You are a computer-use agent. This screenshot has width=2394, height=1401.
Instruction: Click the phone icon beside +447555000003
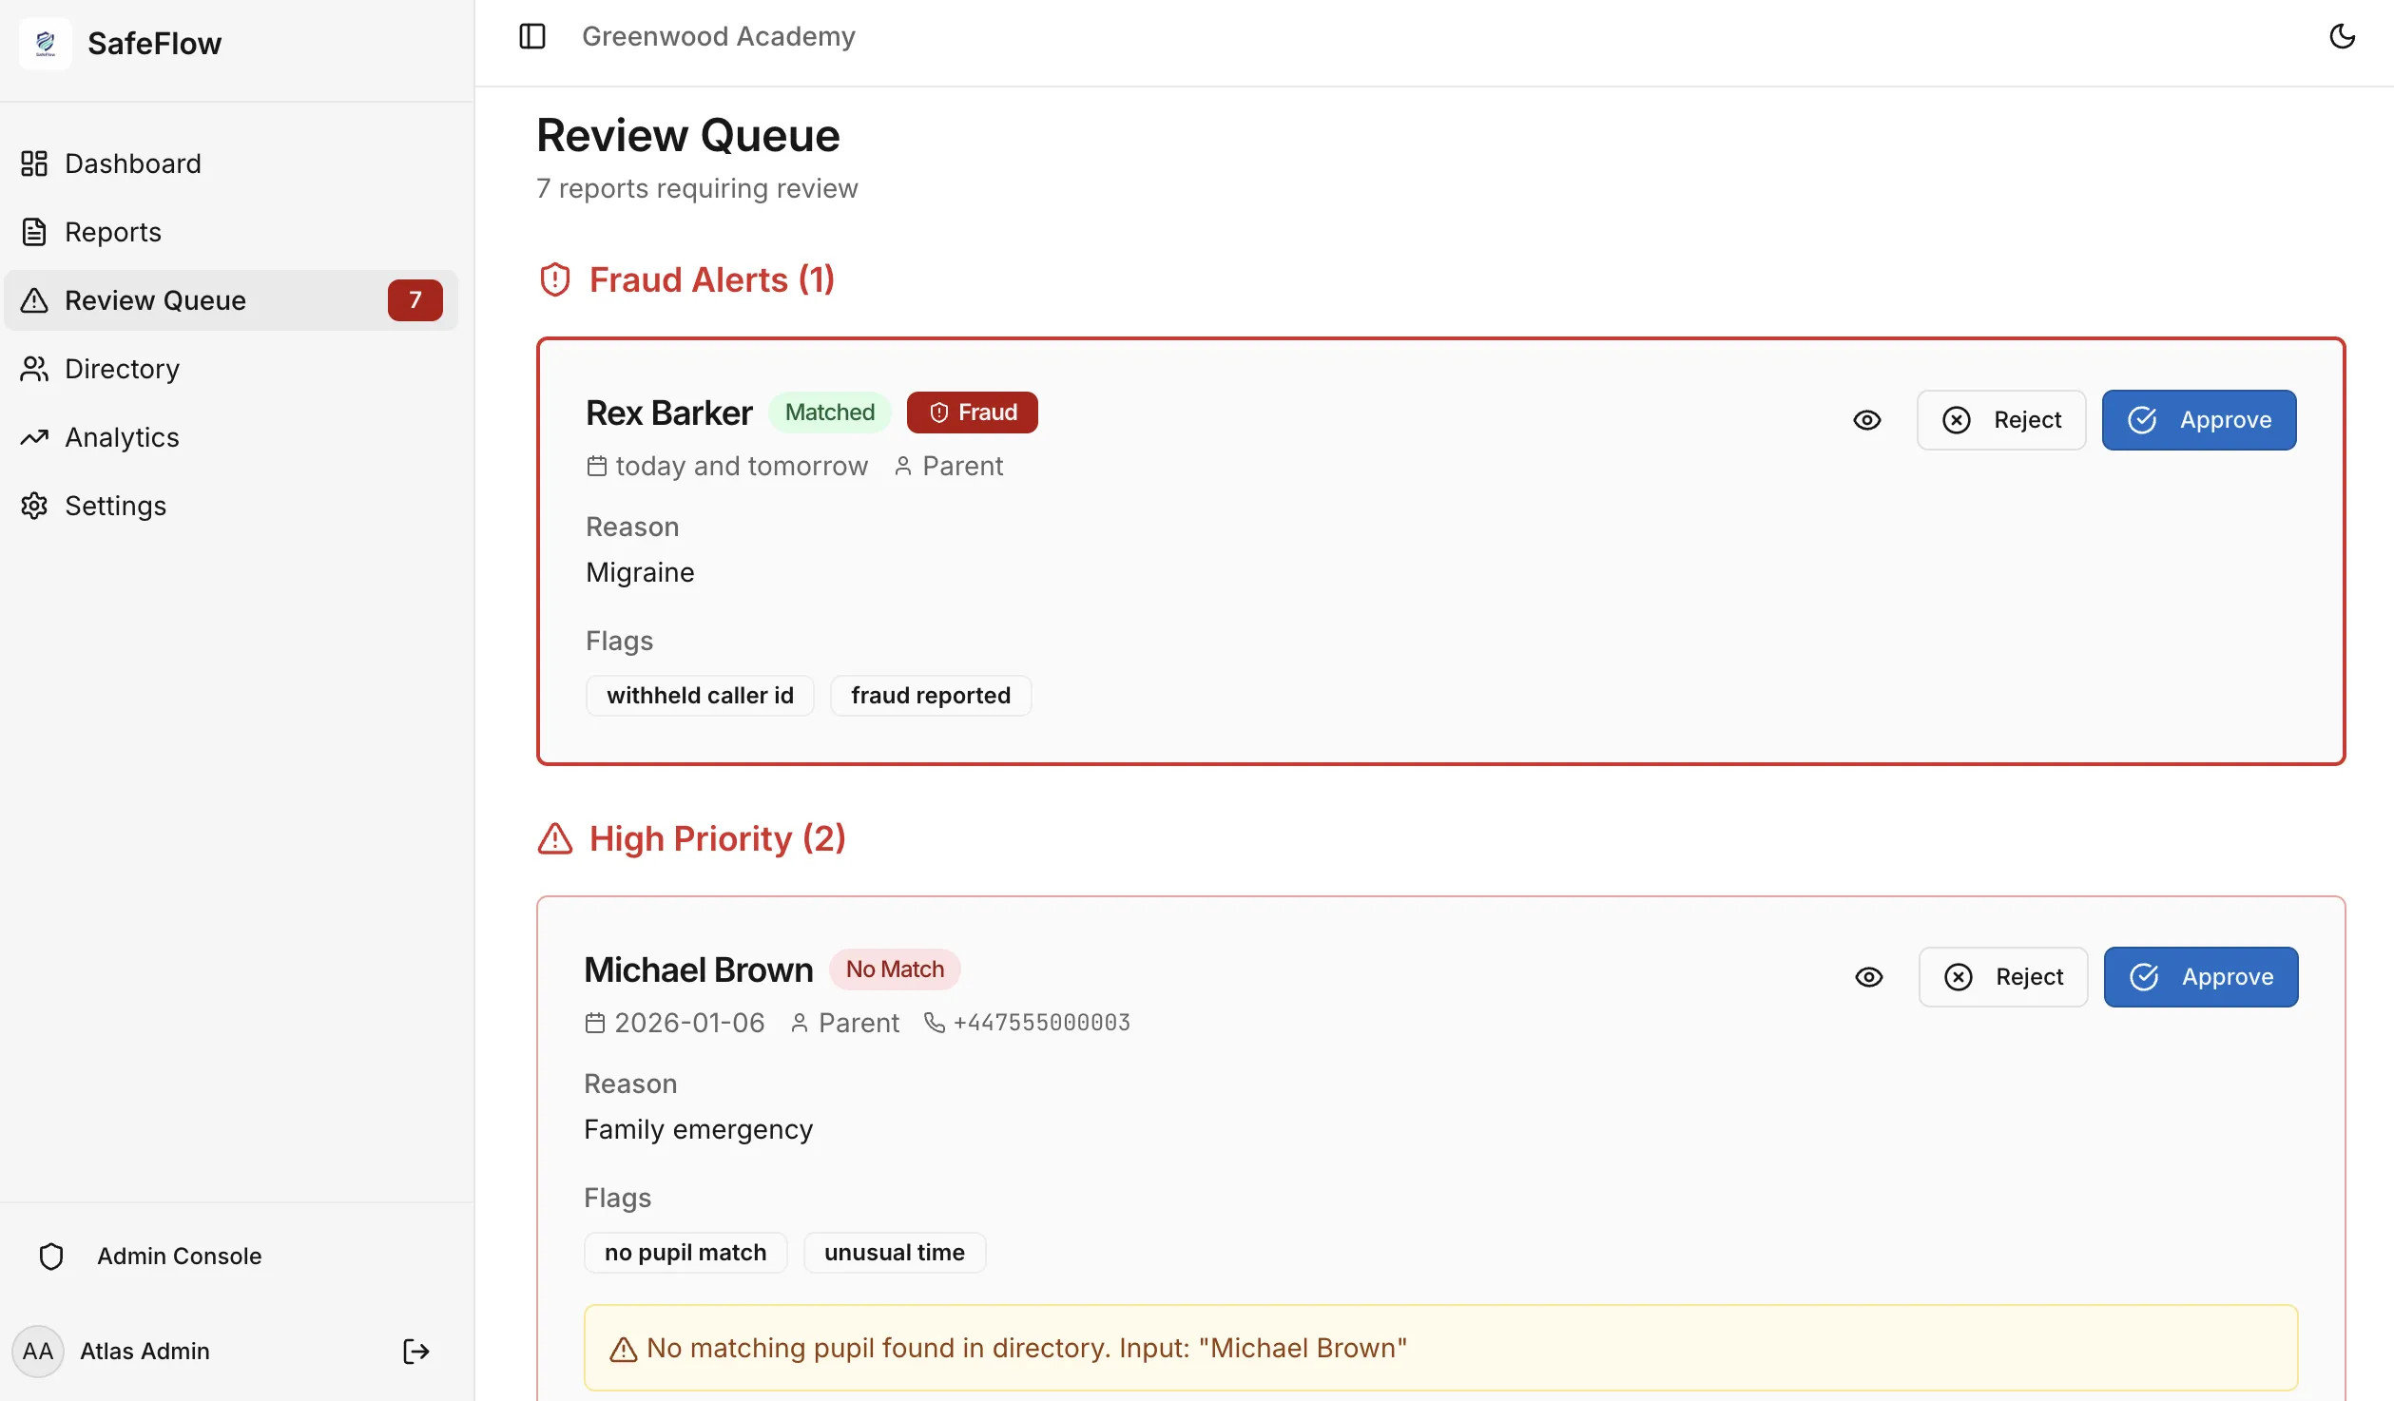point(935,1023)
